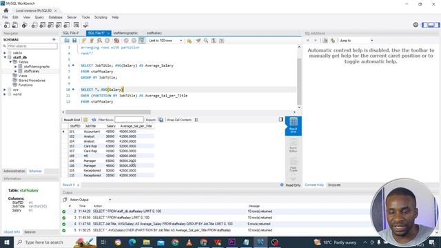Image resolution: width=441 pixels, height=248 pixels.
Task: Switch to the SQL File 4 tab
Action: (72, 33)
